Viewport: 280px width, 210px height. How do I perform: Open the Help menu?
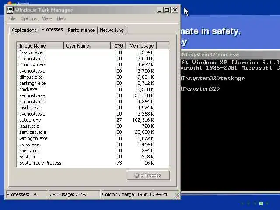point(61,18)
